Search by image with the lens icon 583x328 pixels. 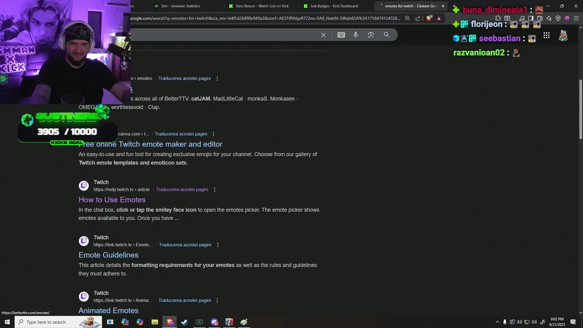[371, 35]
